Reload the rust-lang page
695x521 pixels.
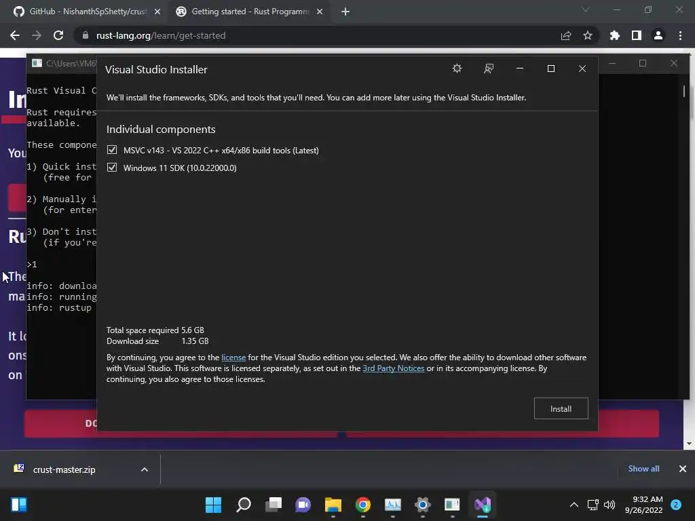coord(58,35)
